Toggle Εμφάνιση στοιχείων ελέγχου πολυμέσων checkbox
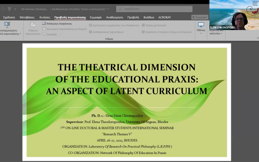Viewport: 259px width, 162px height. tap(143, 32)
